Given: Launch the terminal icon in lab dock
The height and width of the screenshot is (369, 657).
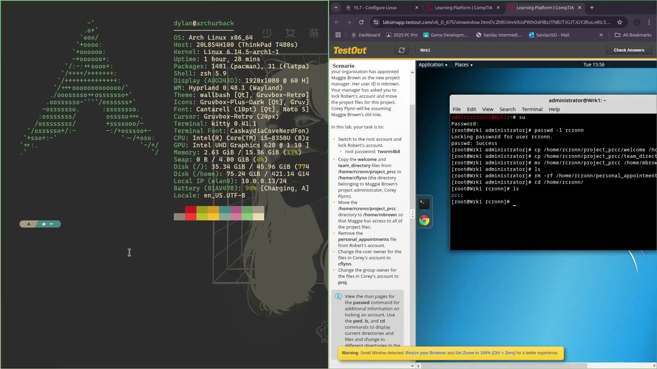Looking at the screenshot, I should [x=424, y=203].
